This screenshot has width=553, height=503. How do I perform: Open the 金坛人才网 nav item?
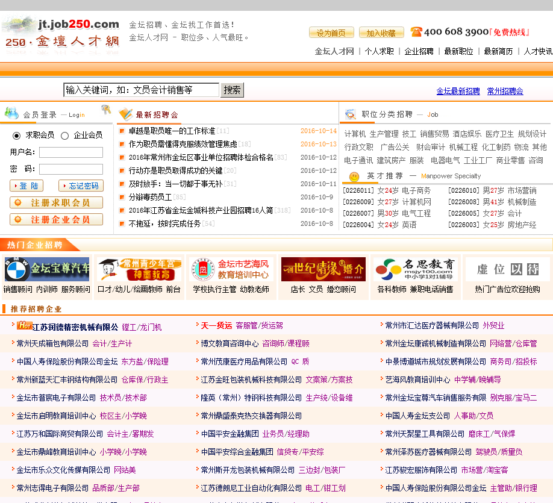tap(334, 51)
